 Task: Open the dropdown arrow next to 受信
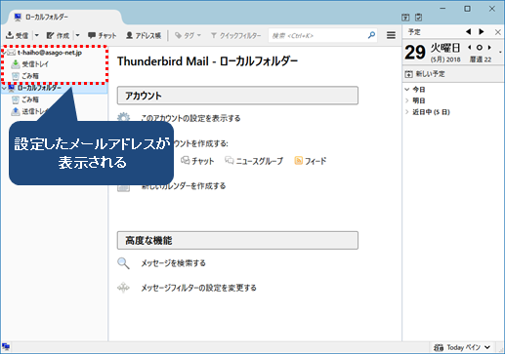tap(37, 35)
